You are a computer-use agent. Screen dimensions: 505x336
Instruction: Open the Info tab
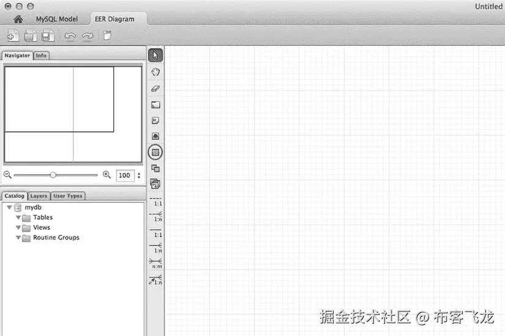pos(41,56)
